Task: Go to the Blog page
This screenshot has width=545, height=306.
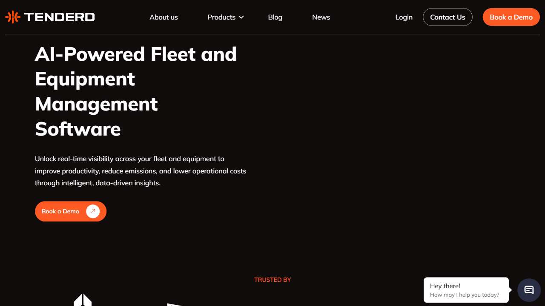Action: tap(275, 17)
